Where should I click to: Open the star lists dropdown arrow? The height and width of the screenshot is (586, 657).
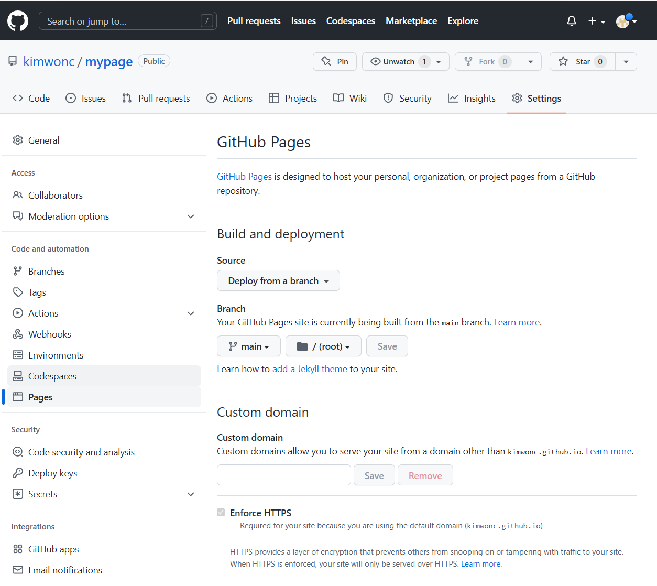(626, 61)
